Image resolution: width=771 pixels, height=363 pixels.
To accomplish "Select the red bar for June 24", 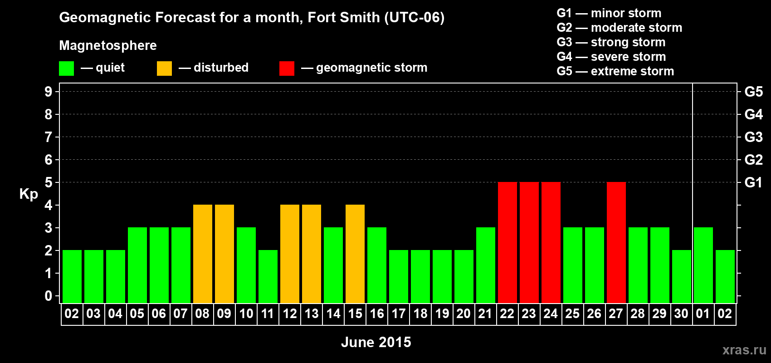I will 551,242.
